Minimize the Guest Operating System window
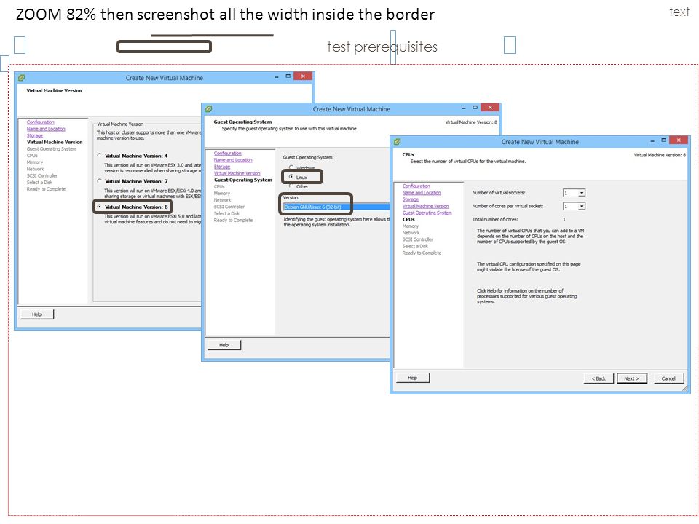The height and width of the screenshot is (524, 699). pos(464,108)
